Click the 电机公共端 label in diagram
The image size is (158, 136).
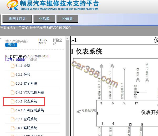coord(89,111)
